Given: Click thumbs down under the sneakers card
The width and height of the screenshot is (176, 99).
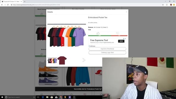Looking at the screenshot, I should [55, 94].
